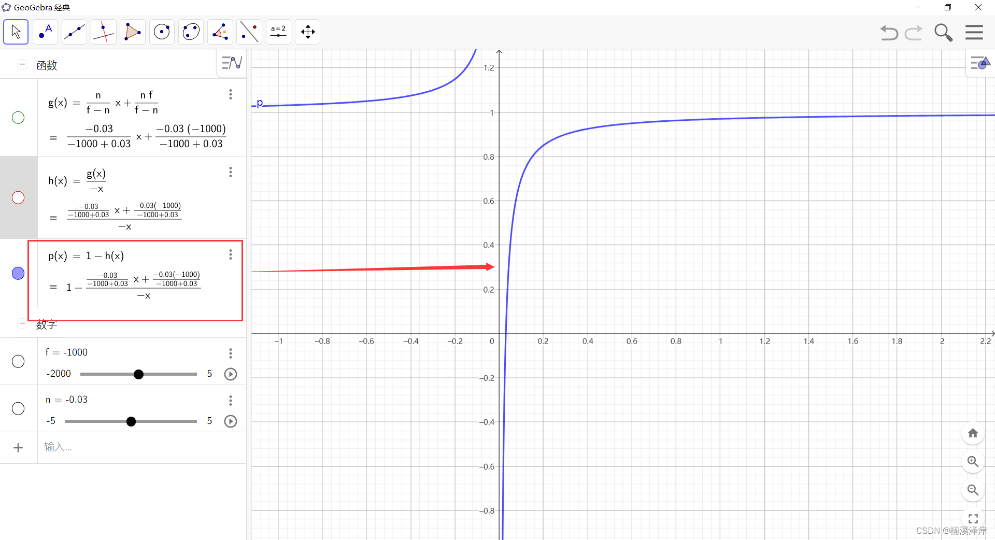Click the plus add-item button

18,447
